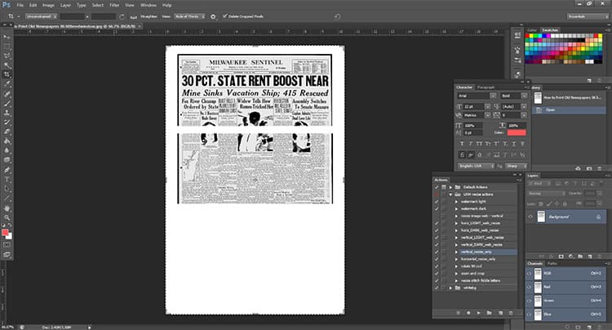Click play selection in Actions panel
This screenshot has height=330, width=612.
pos(478,313)
